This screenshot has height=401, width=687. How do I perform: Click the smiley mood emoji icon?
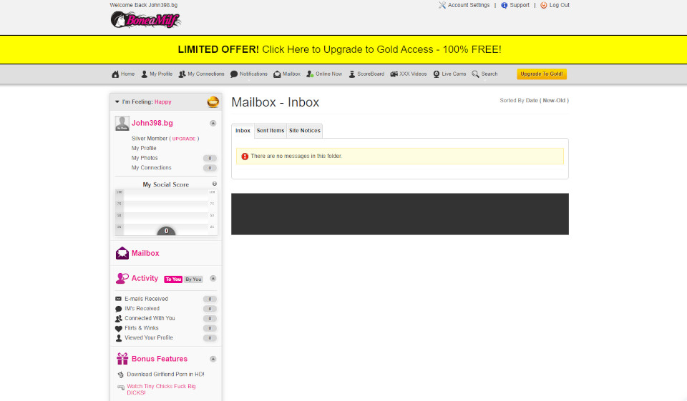(x=213, y=102)
